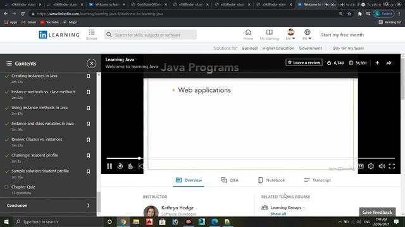Switch to Overview tab
The height and width of the screenshot is (227, 405).
pos(189,180)
